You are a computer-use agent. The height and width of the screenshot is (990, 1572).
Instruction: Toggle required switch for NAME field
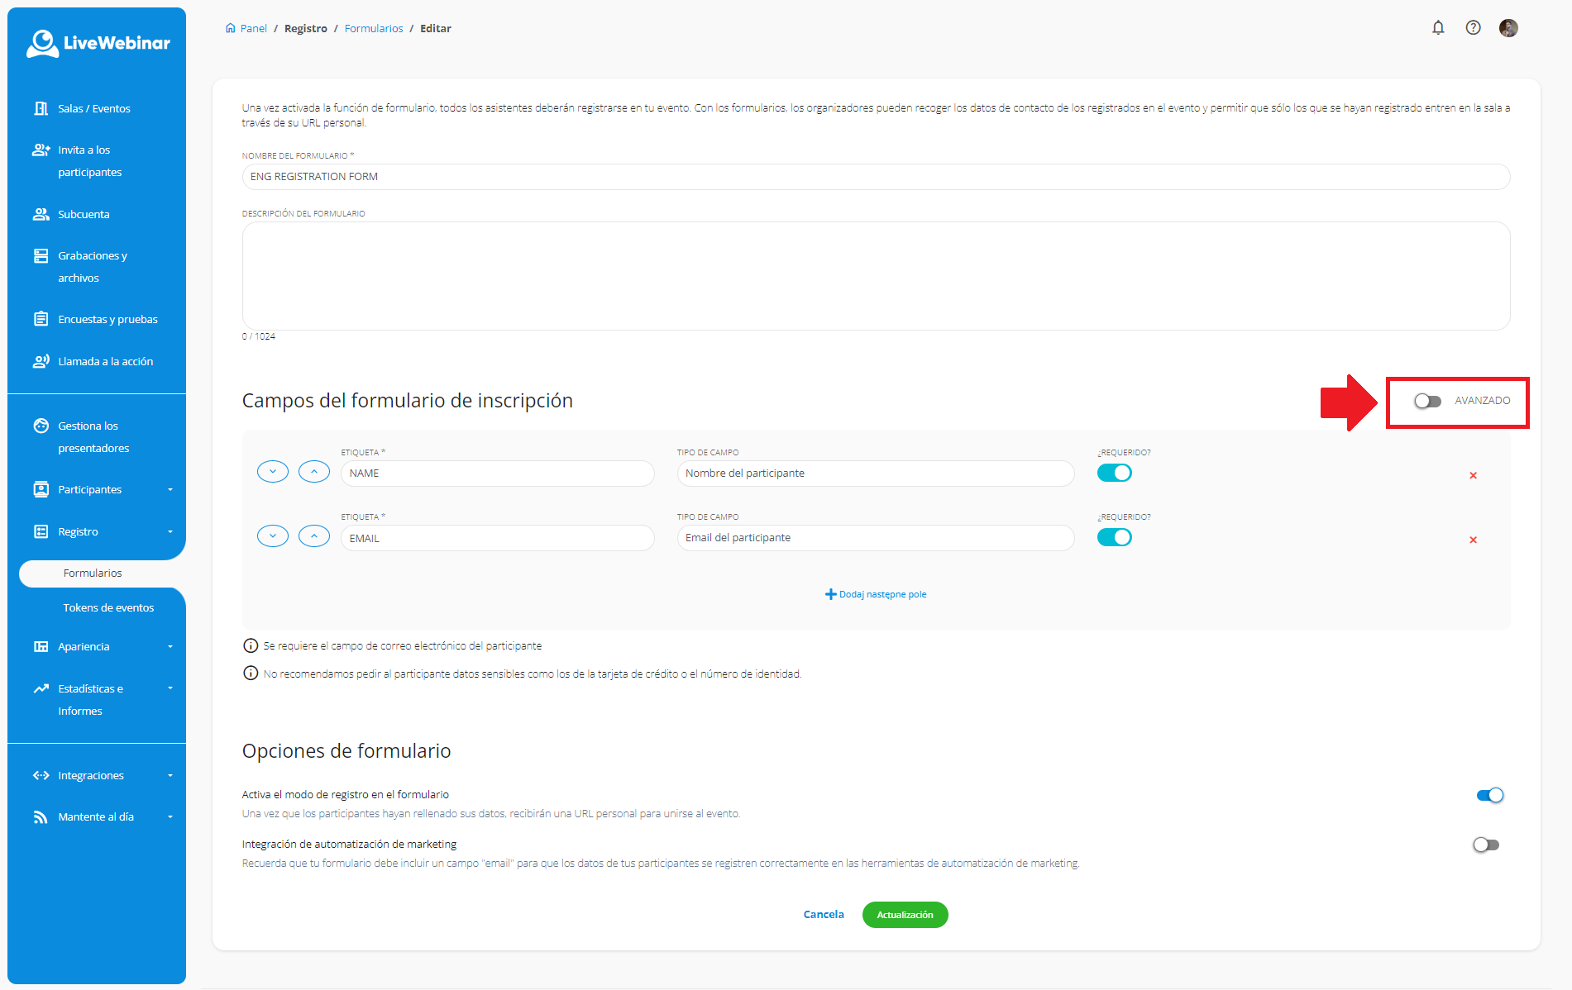click(x=1114, y=473)
